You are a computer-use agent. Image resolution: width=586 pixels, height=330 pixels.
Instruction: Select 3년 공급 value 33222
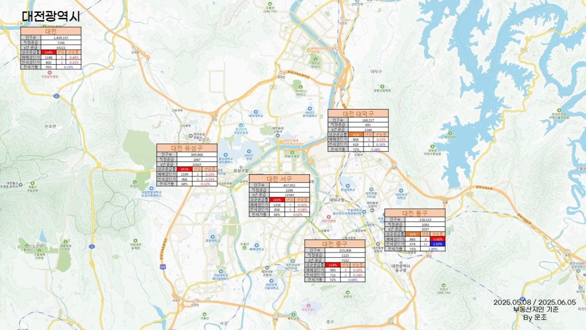coord(61,47)
